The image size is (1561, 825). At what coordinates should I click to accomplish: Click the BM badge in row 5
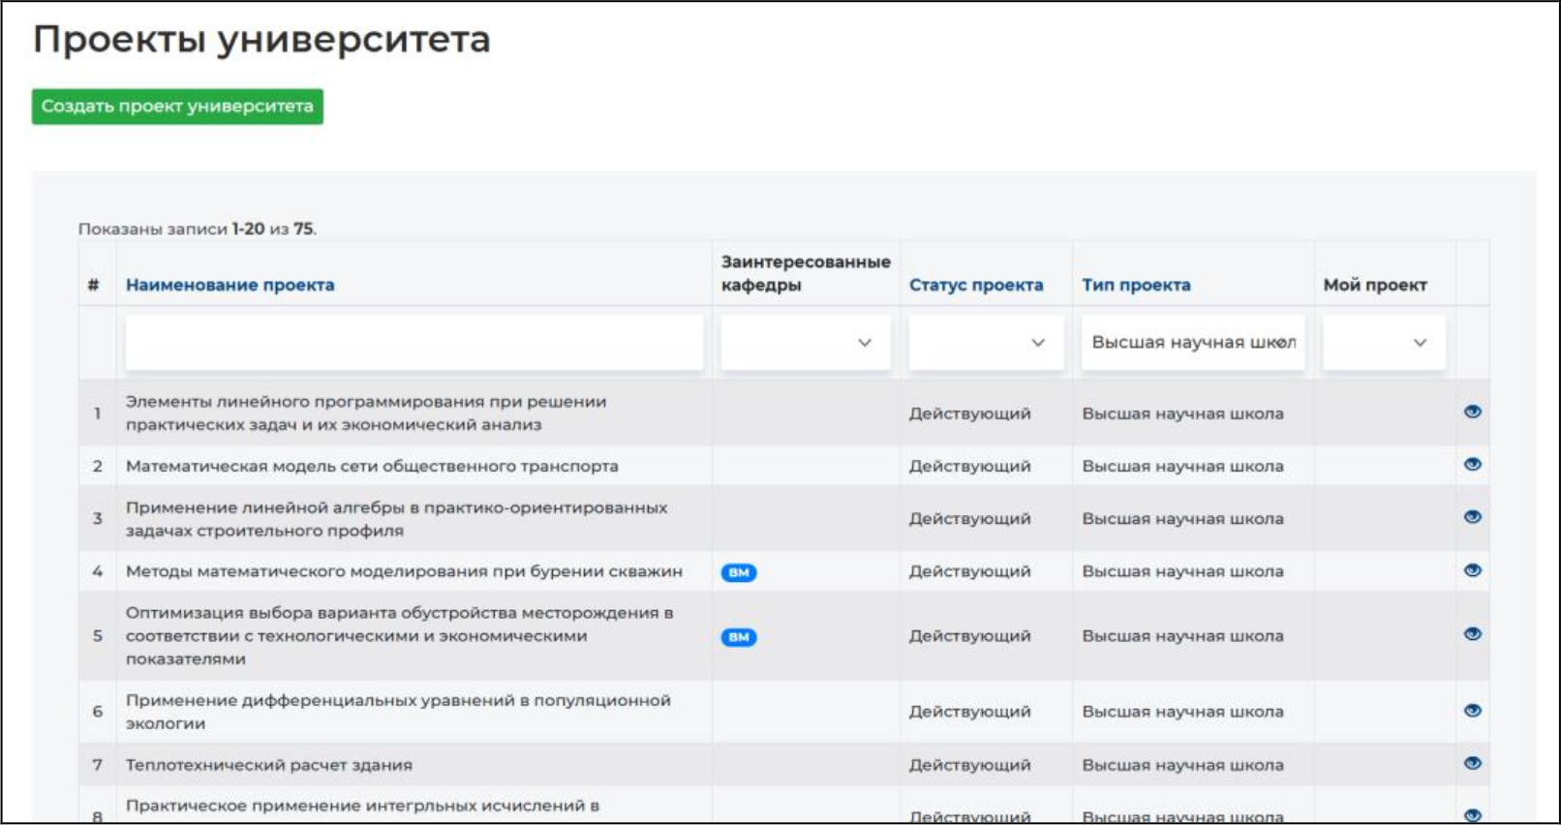pyautogui.click(x=739, y=637)
